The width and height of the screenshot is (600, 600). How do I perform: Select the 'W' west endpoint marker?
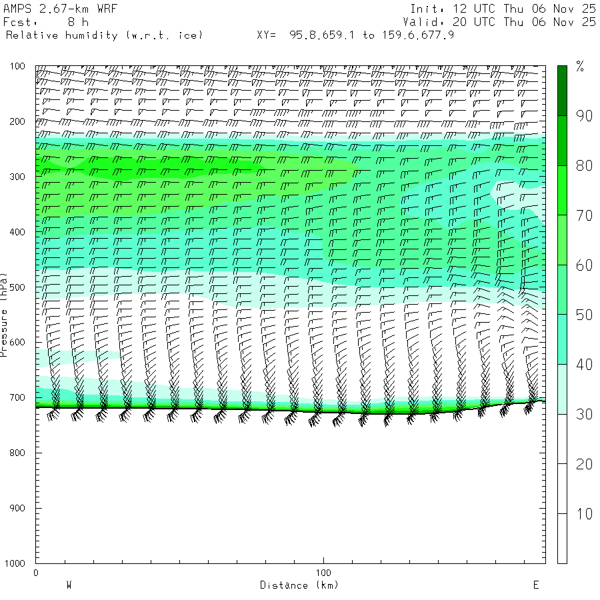69,585
